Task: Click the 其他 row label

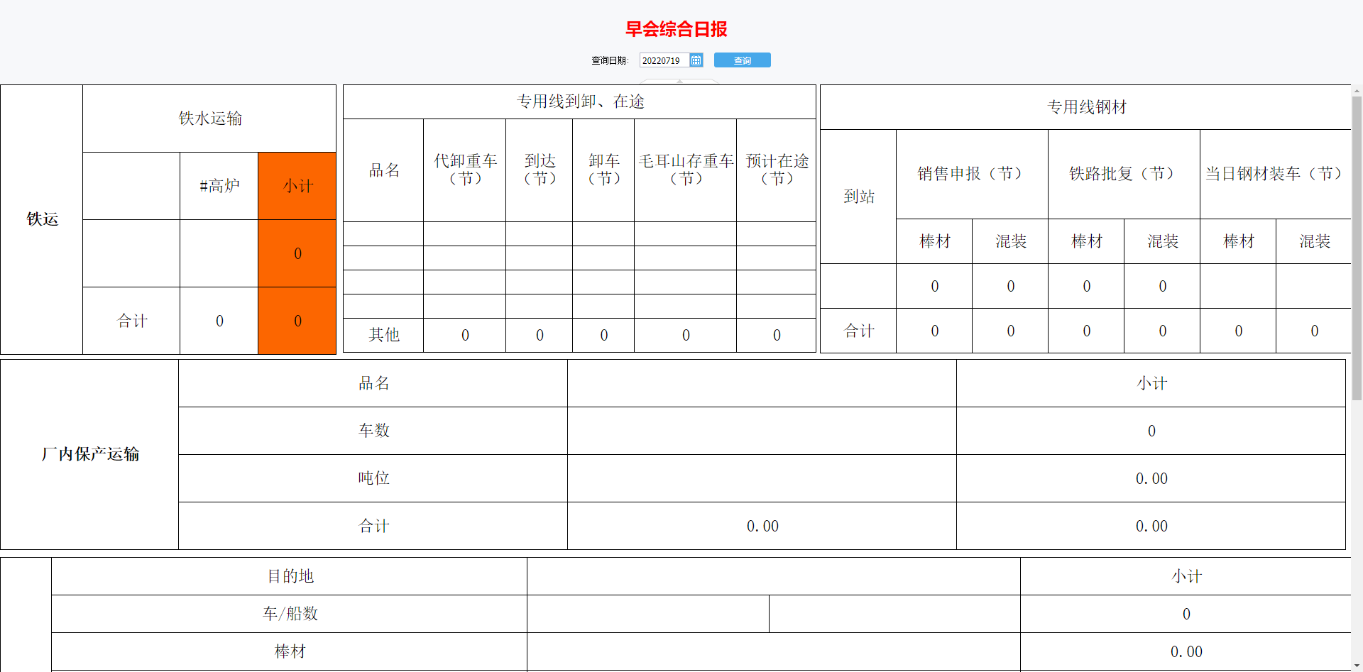Action: coord(383,335)
